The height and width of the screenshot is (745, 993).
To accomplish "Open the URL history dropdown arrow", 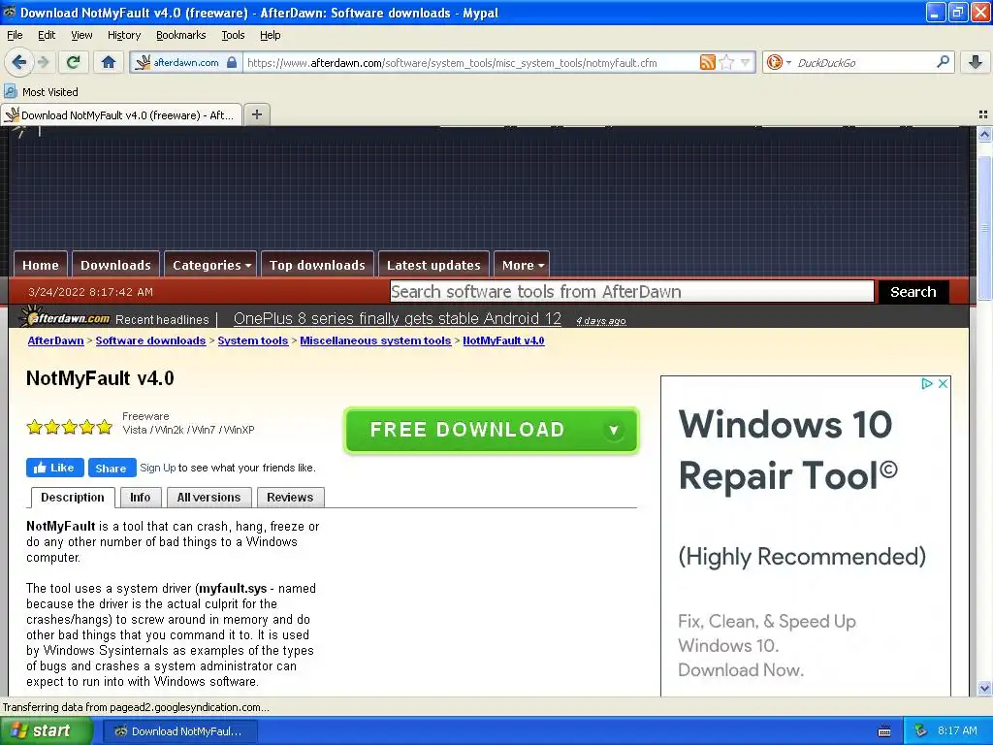I will pyautogui.click(x=746, y=62).
